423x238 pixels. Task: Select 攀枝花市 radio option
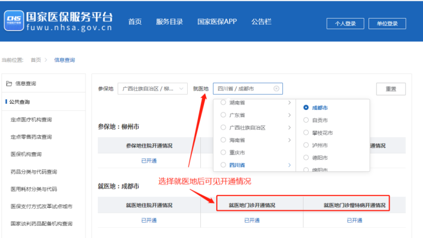coord(306,133)
